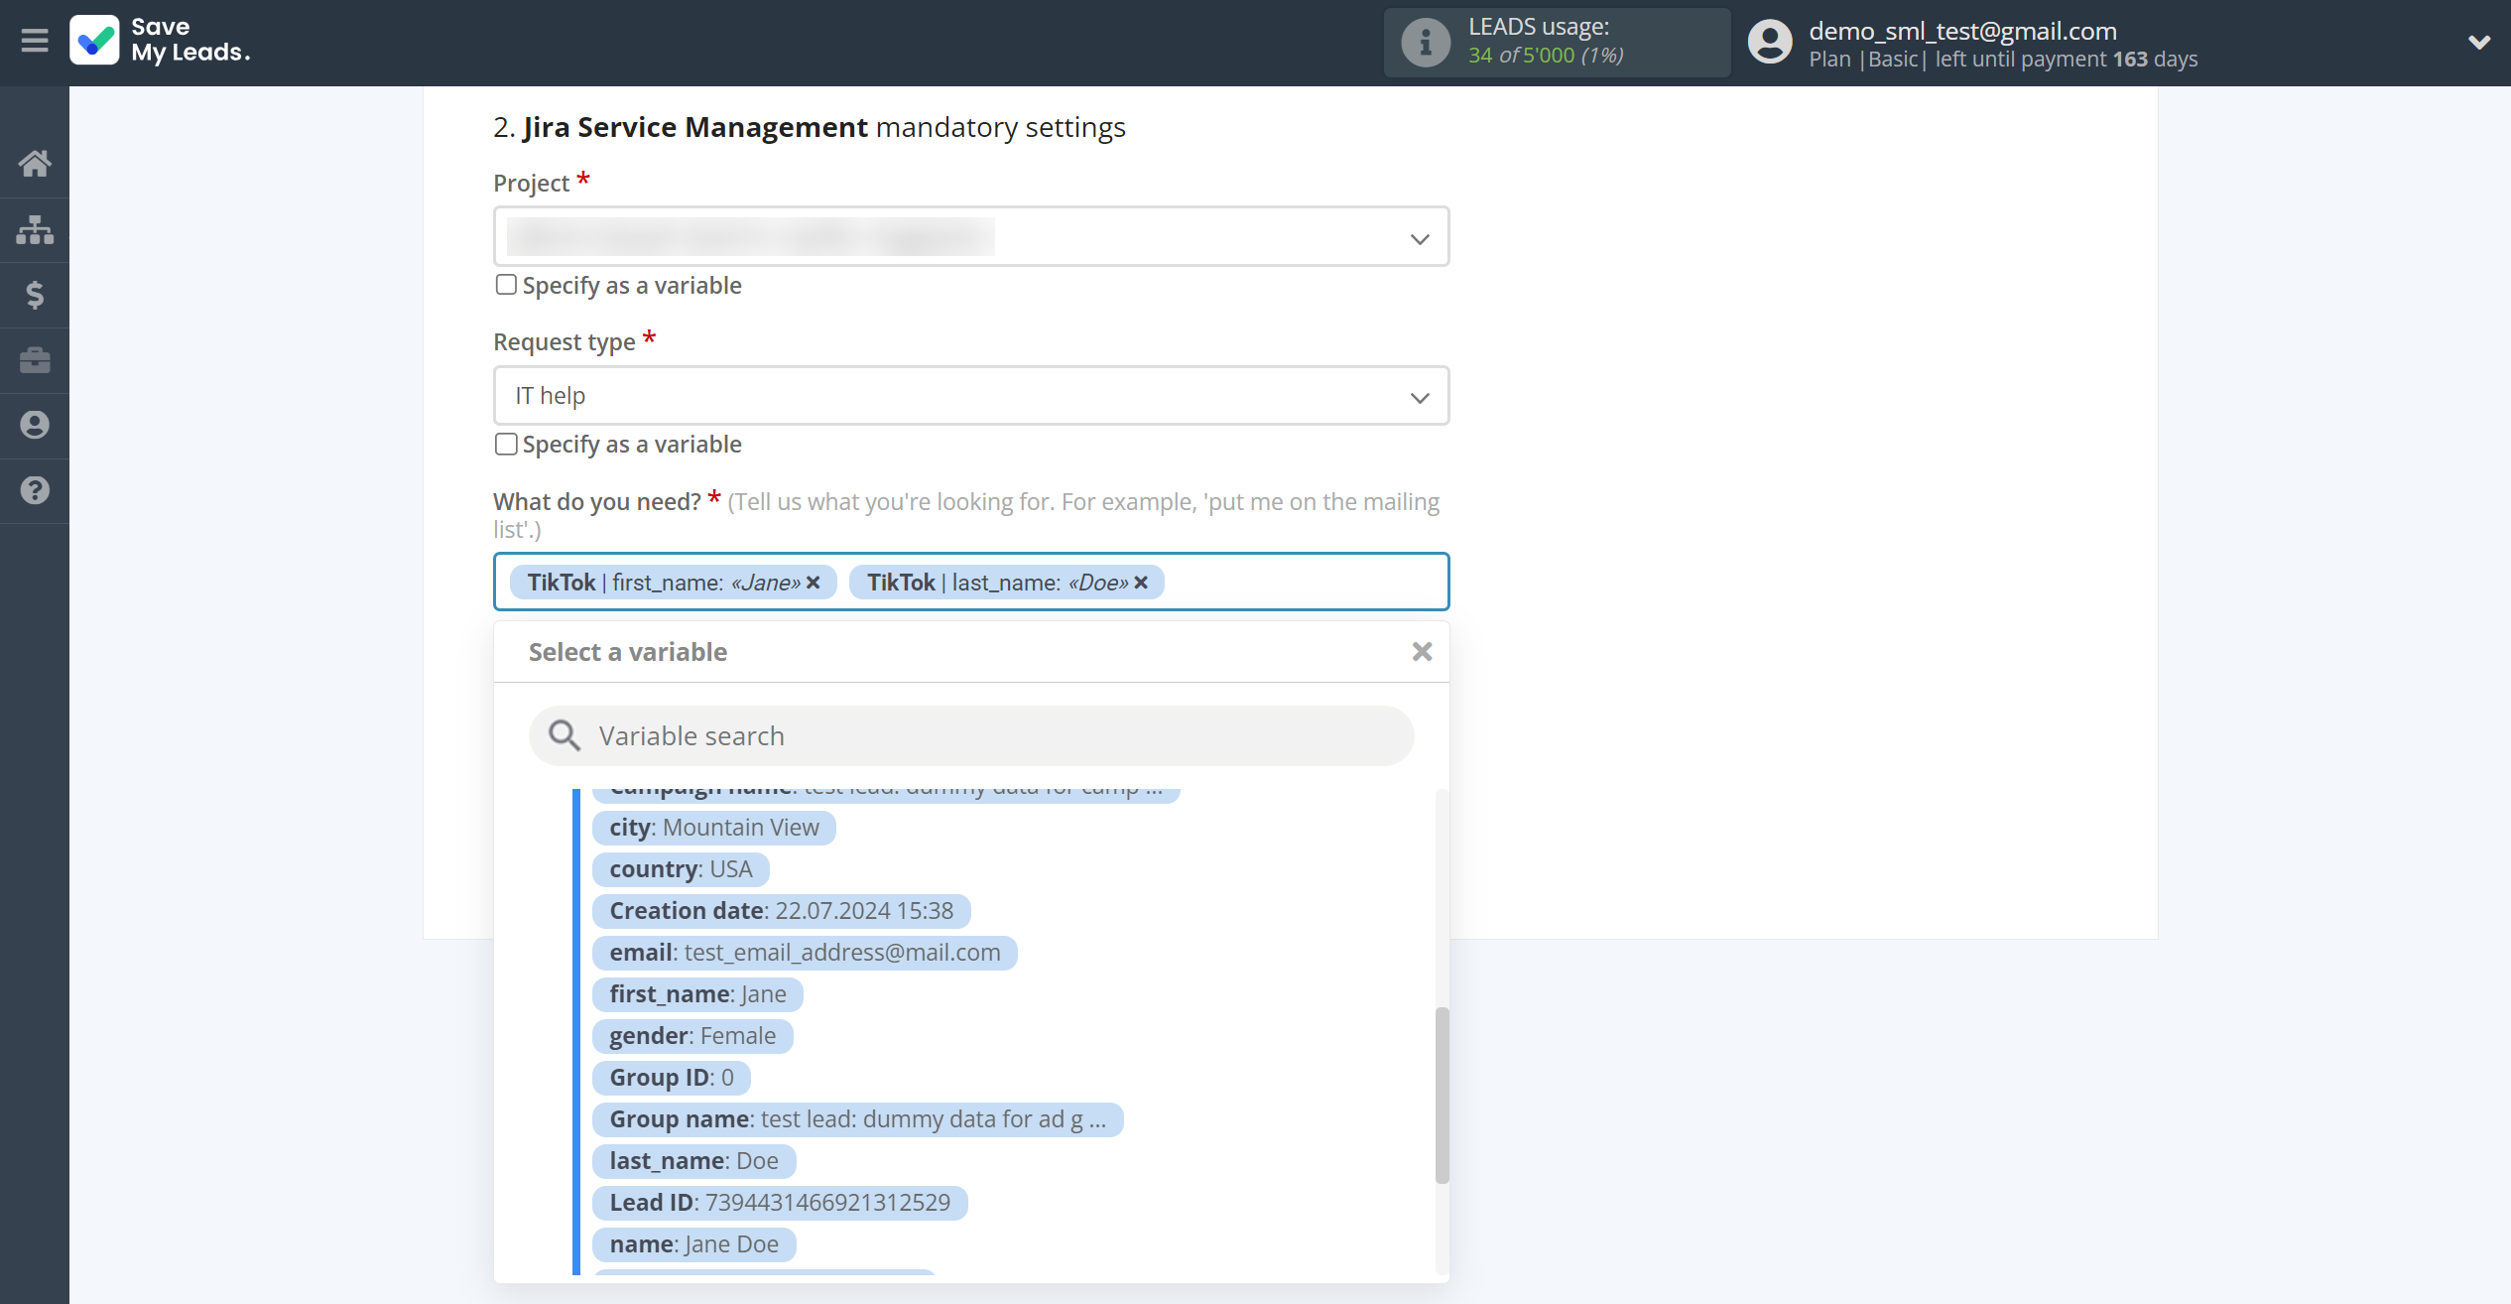2511x1304 pixels.
Task: Click the Save My Leads logo
Action: pyautogui.click(x=160, y=41)
